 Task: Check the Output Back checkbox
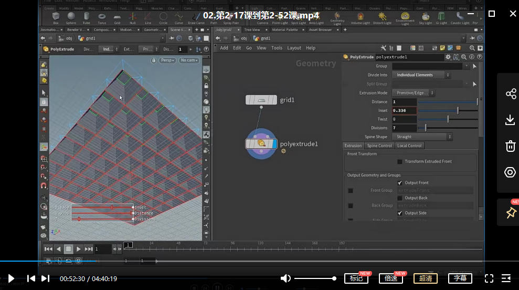point(400,198)
